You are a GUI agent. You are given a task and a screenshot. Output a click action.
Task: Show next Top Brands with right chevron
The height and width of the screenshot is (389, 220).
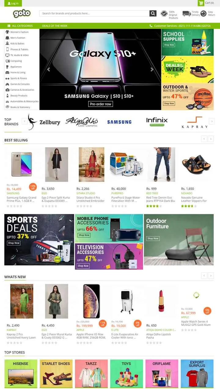(x=211, y=121)
